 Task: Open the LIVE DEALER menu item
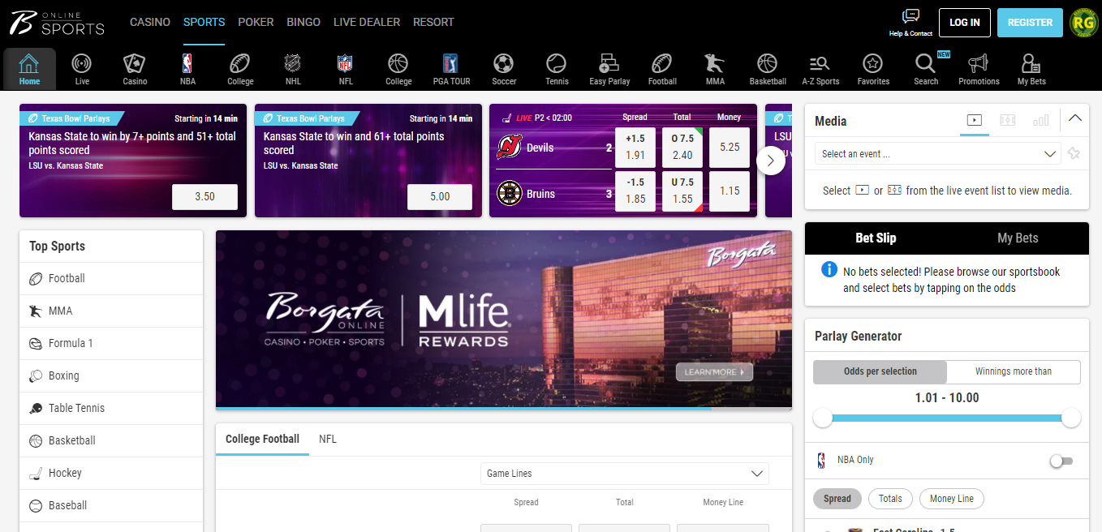pos(366,22)
